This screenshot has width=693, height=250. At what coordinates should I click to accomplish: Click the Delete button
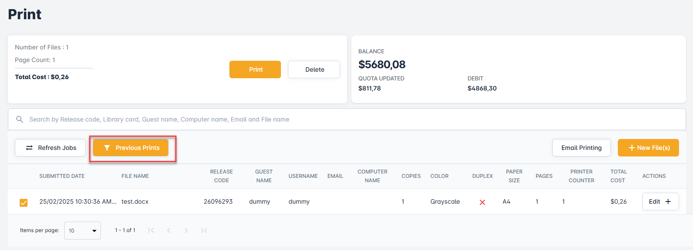click(314, 69)
